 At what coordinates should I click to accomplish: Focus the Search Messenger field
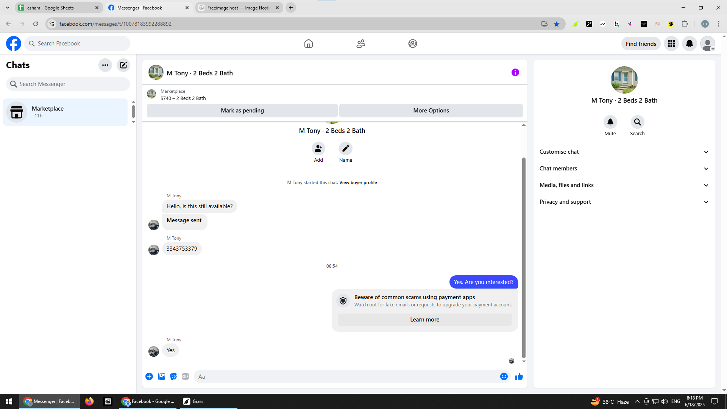coord(68,84)
